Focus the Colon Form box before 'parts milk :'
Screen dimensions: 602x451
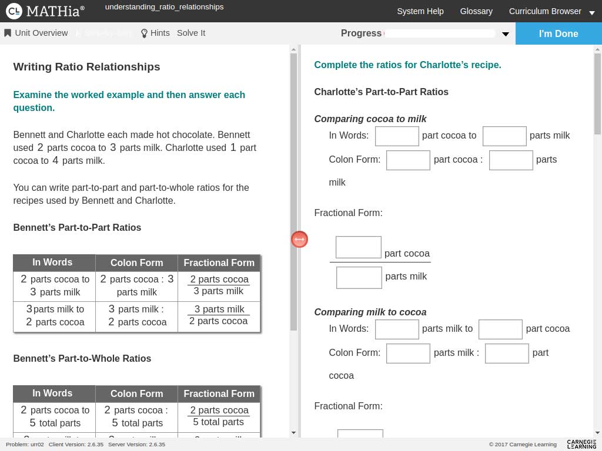pos(408,353)
